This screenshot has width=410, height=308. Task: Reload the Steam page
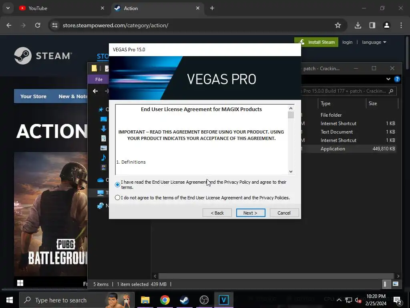(38, 25)
